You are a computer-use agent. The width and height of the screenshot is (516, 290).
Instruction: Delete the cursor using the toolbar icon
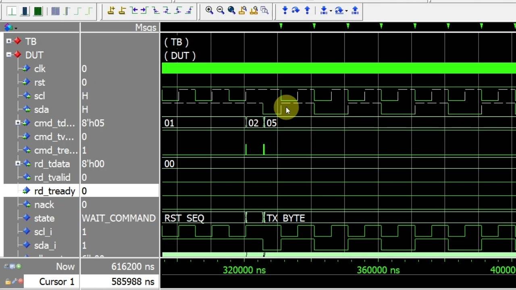tap(122, 11)
